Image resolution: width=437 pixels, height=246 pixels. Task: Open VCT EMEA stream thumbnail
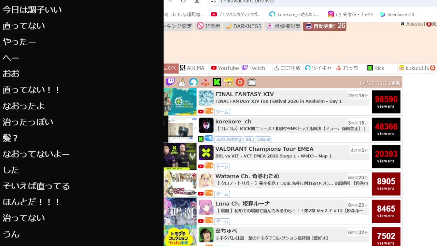(180, 156)
